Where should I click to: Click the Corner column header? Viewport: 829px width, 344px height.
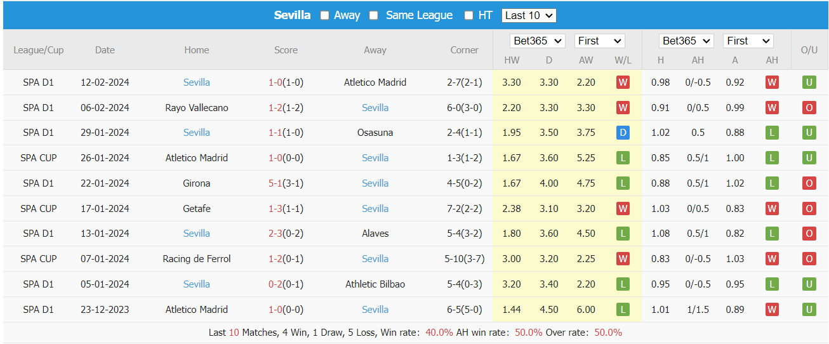(465, 50)
